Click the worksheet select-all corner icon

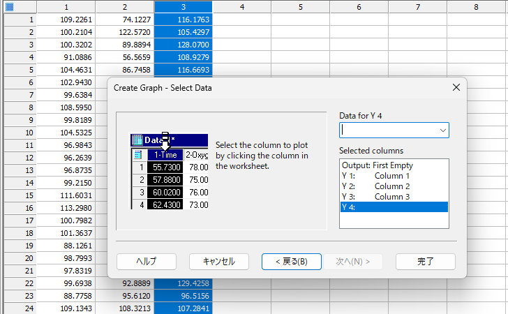(x=9, y=7)
